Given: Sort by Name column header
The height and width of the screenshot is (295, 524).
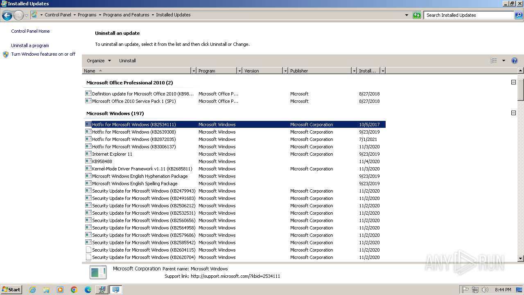Looking at the screenshot, I should click(136, 71).
